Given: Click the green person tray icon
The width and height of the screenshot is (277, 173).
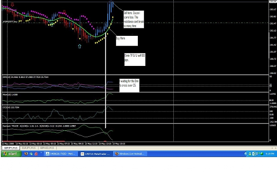Looking at the screenshot, I should (x=250, y=154).
